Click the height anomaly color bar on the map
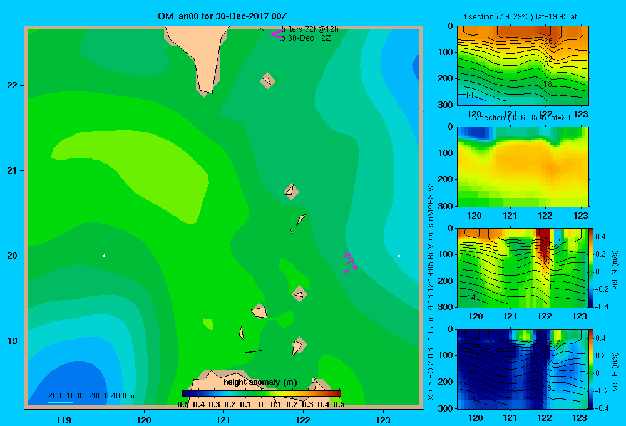The height and width of the screenshot is (426, 626). [262, 393]
